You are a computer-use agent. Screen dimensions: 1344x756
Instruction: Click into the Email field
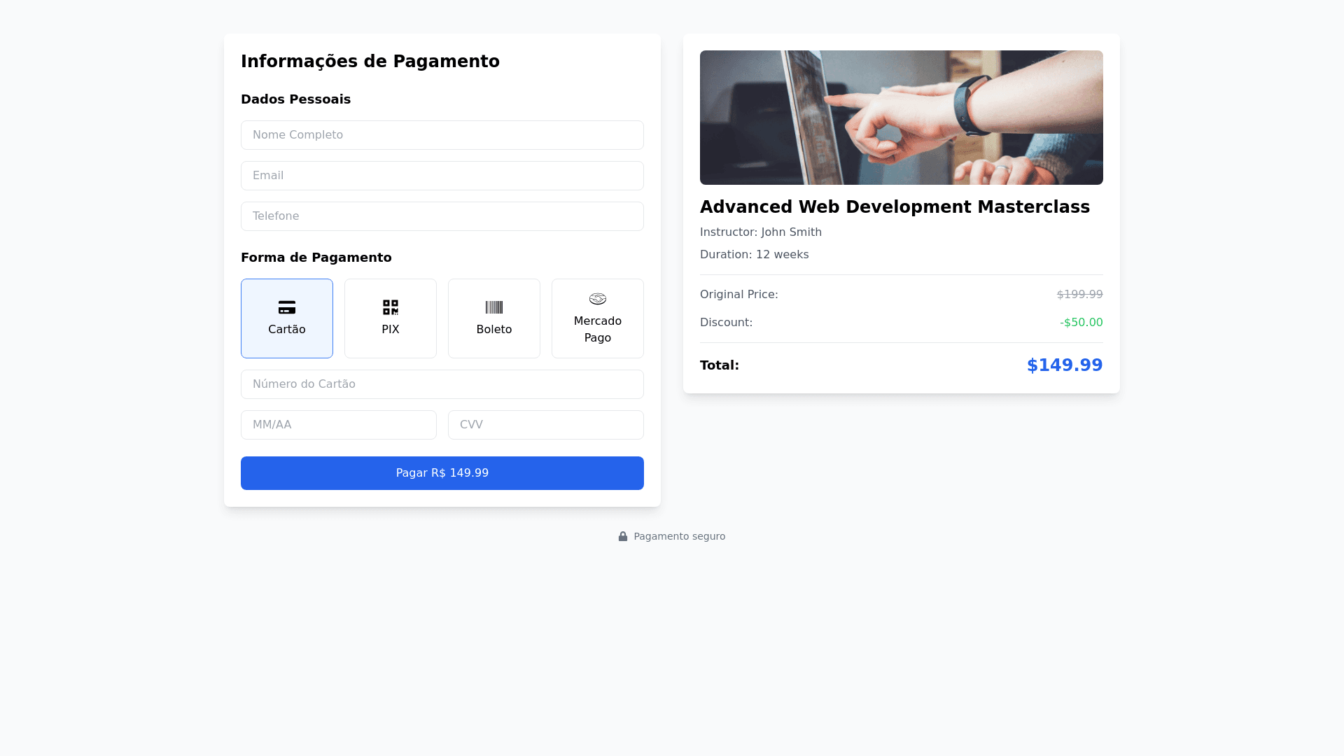(x=442, y=176)
